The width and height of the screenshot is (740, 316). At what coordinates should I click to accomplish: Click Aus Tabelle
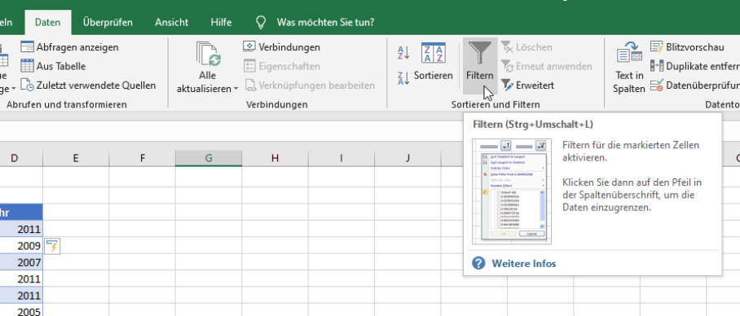[53, 66]
